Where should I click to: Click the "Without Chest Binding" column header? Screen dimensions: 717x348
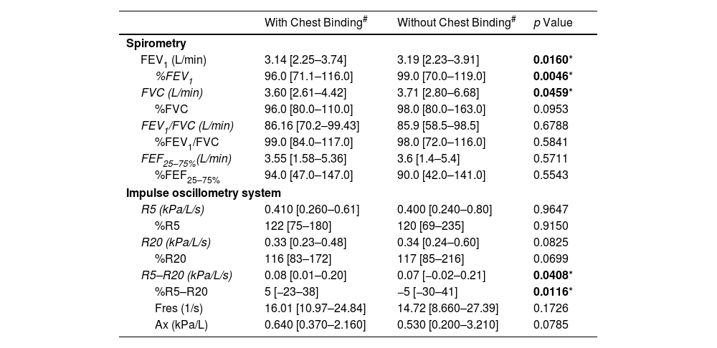pos(456,23)
